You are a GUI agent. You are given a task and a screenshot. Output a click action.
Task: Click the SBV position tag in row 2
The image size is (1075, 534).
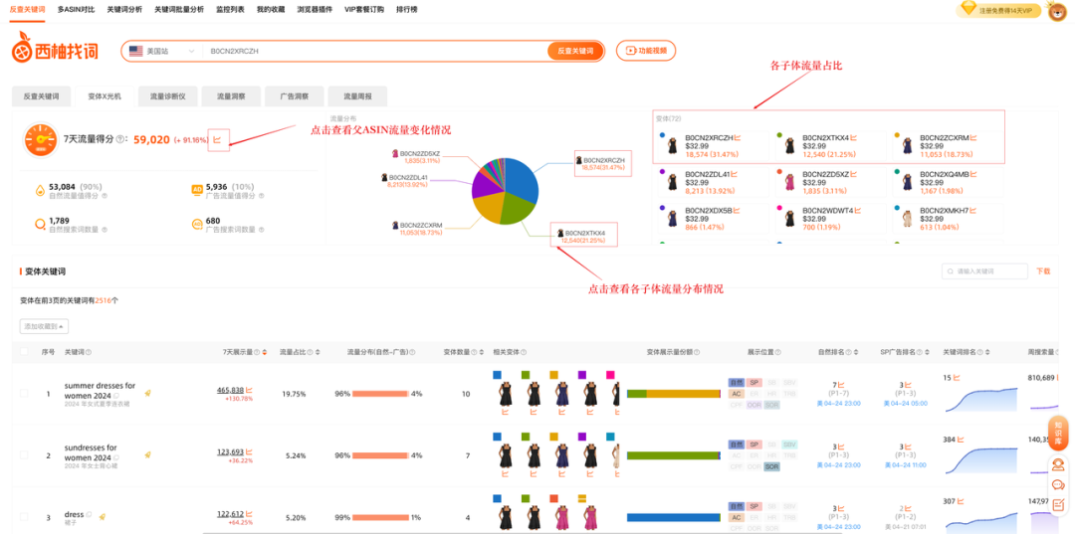[789, 445]
